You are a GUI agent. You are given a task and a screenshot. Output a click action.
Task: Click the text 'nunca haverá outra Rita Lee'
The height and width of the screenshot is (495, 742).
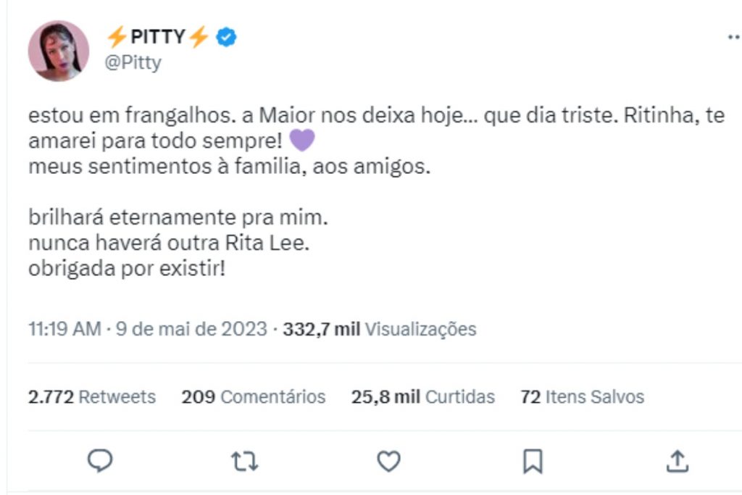pos(169,243)
